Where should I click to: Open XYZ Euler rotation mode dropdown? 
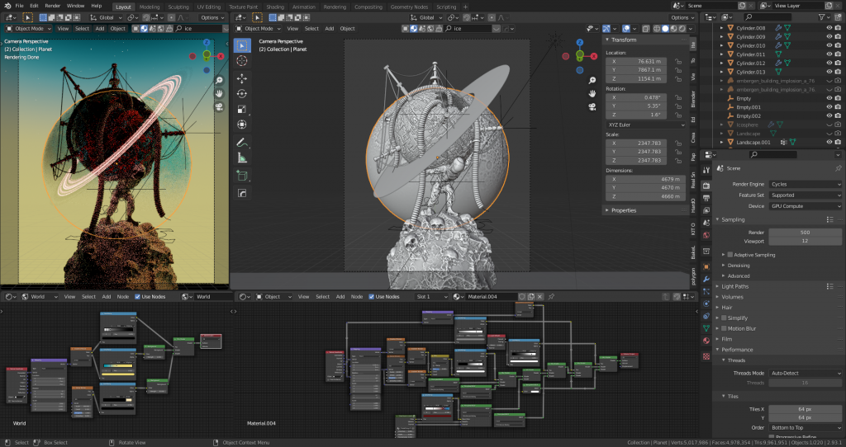coord(646,125)
